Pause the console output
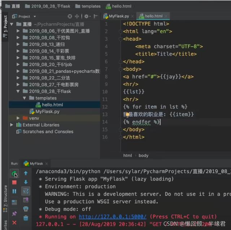231x230 pixels. point(14,191)
